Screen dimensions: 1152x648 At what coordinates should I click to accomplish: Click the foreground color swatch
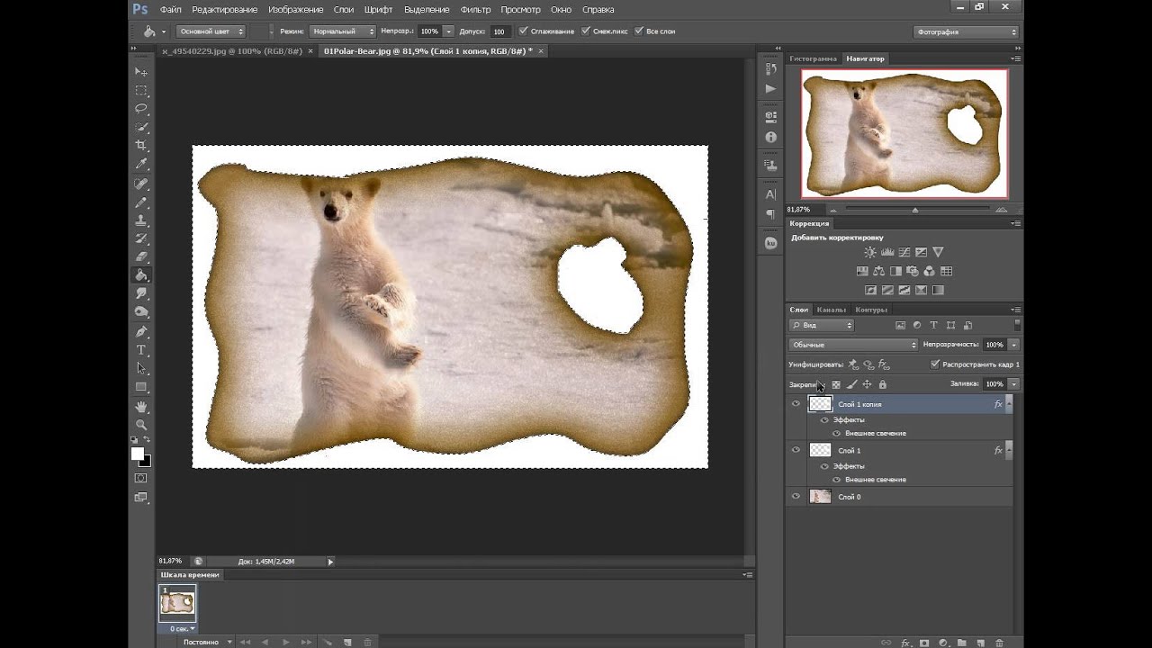[x=138, y=454]
